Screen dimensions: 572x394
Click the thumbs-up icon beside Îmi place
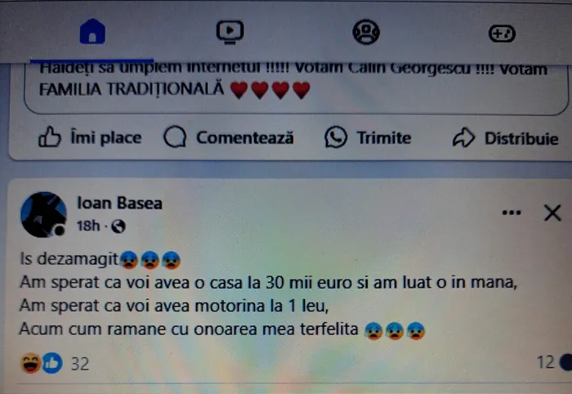tap(50, 137)
